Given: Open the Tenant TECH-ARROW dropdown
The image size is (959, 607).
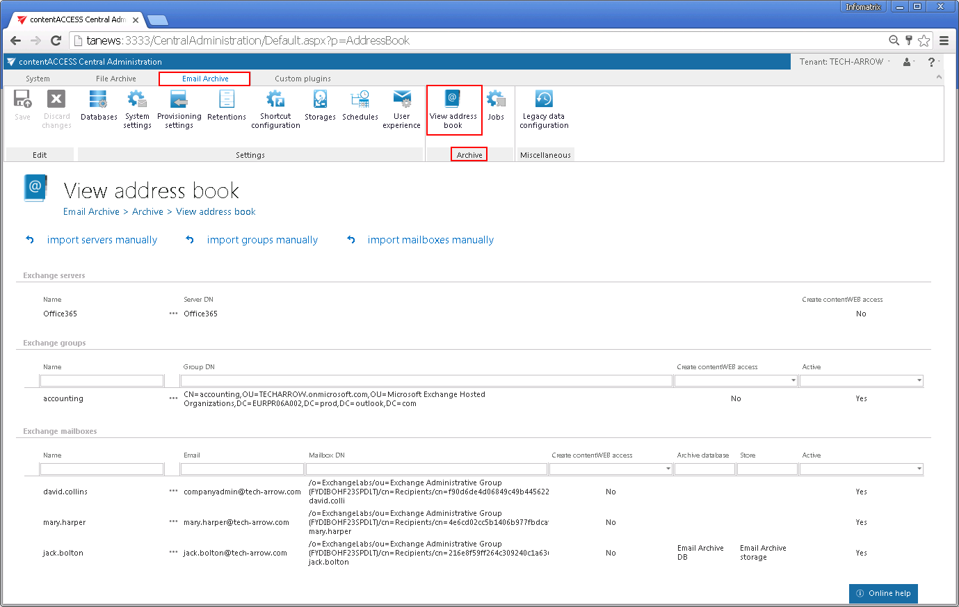Looking at the screenshot, I should pos(845,62).
